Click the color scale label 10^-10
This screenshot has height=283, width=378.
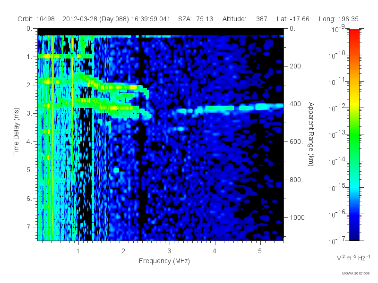click(338, 55)
